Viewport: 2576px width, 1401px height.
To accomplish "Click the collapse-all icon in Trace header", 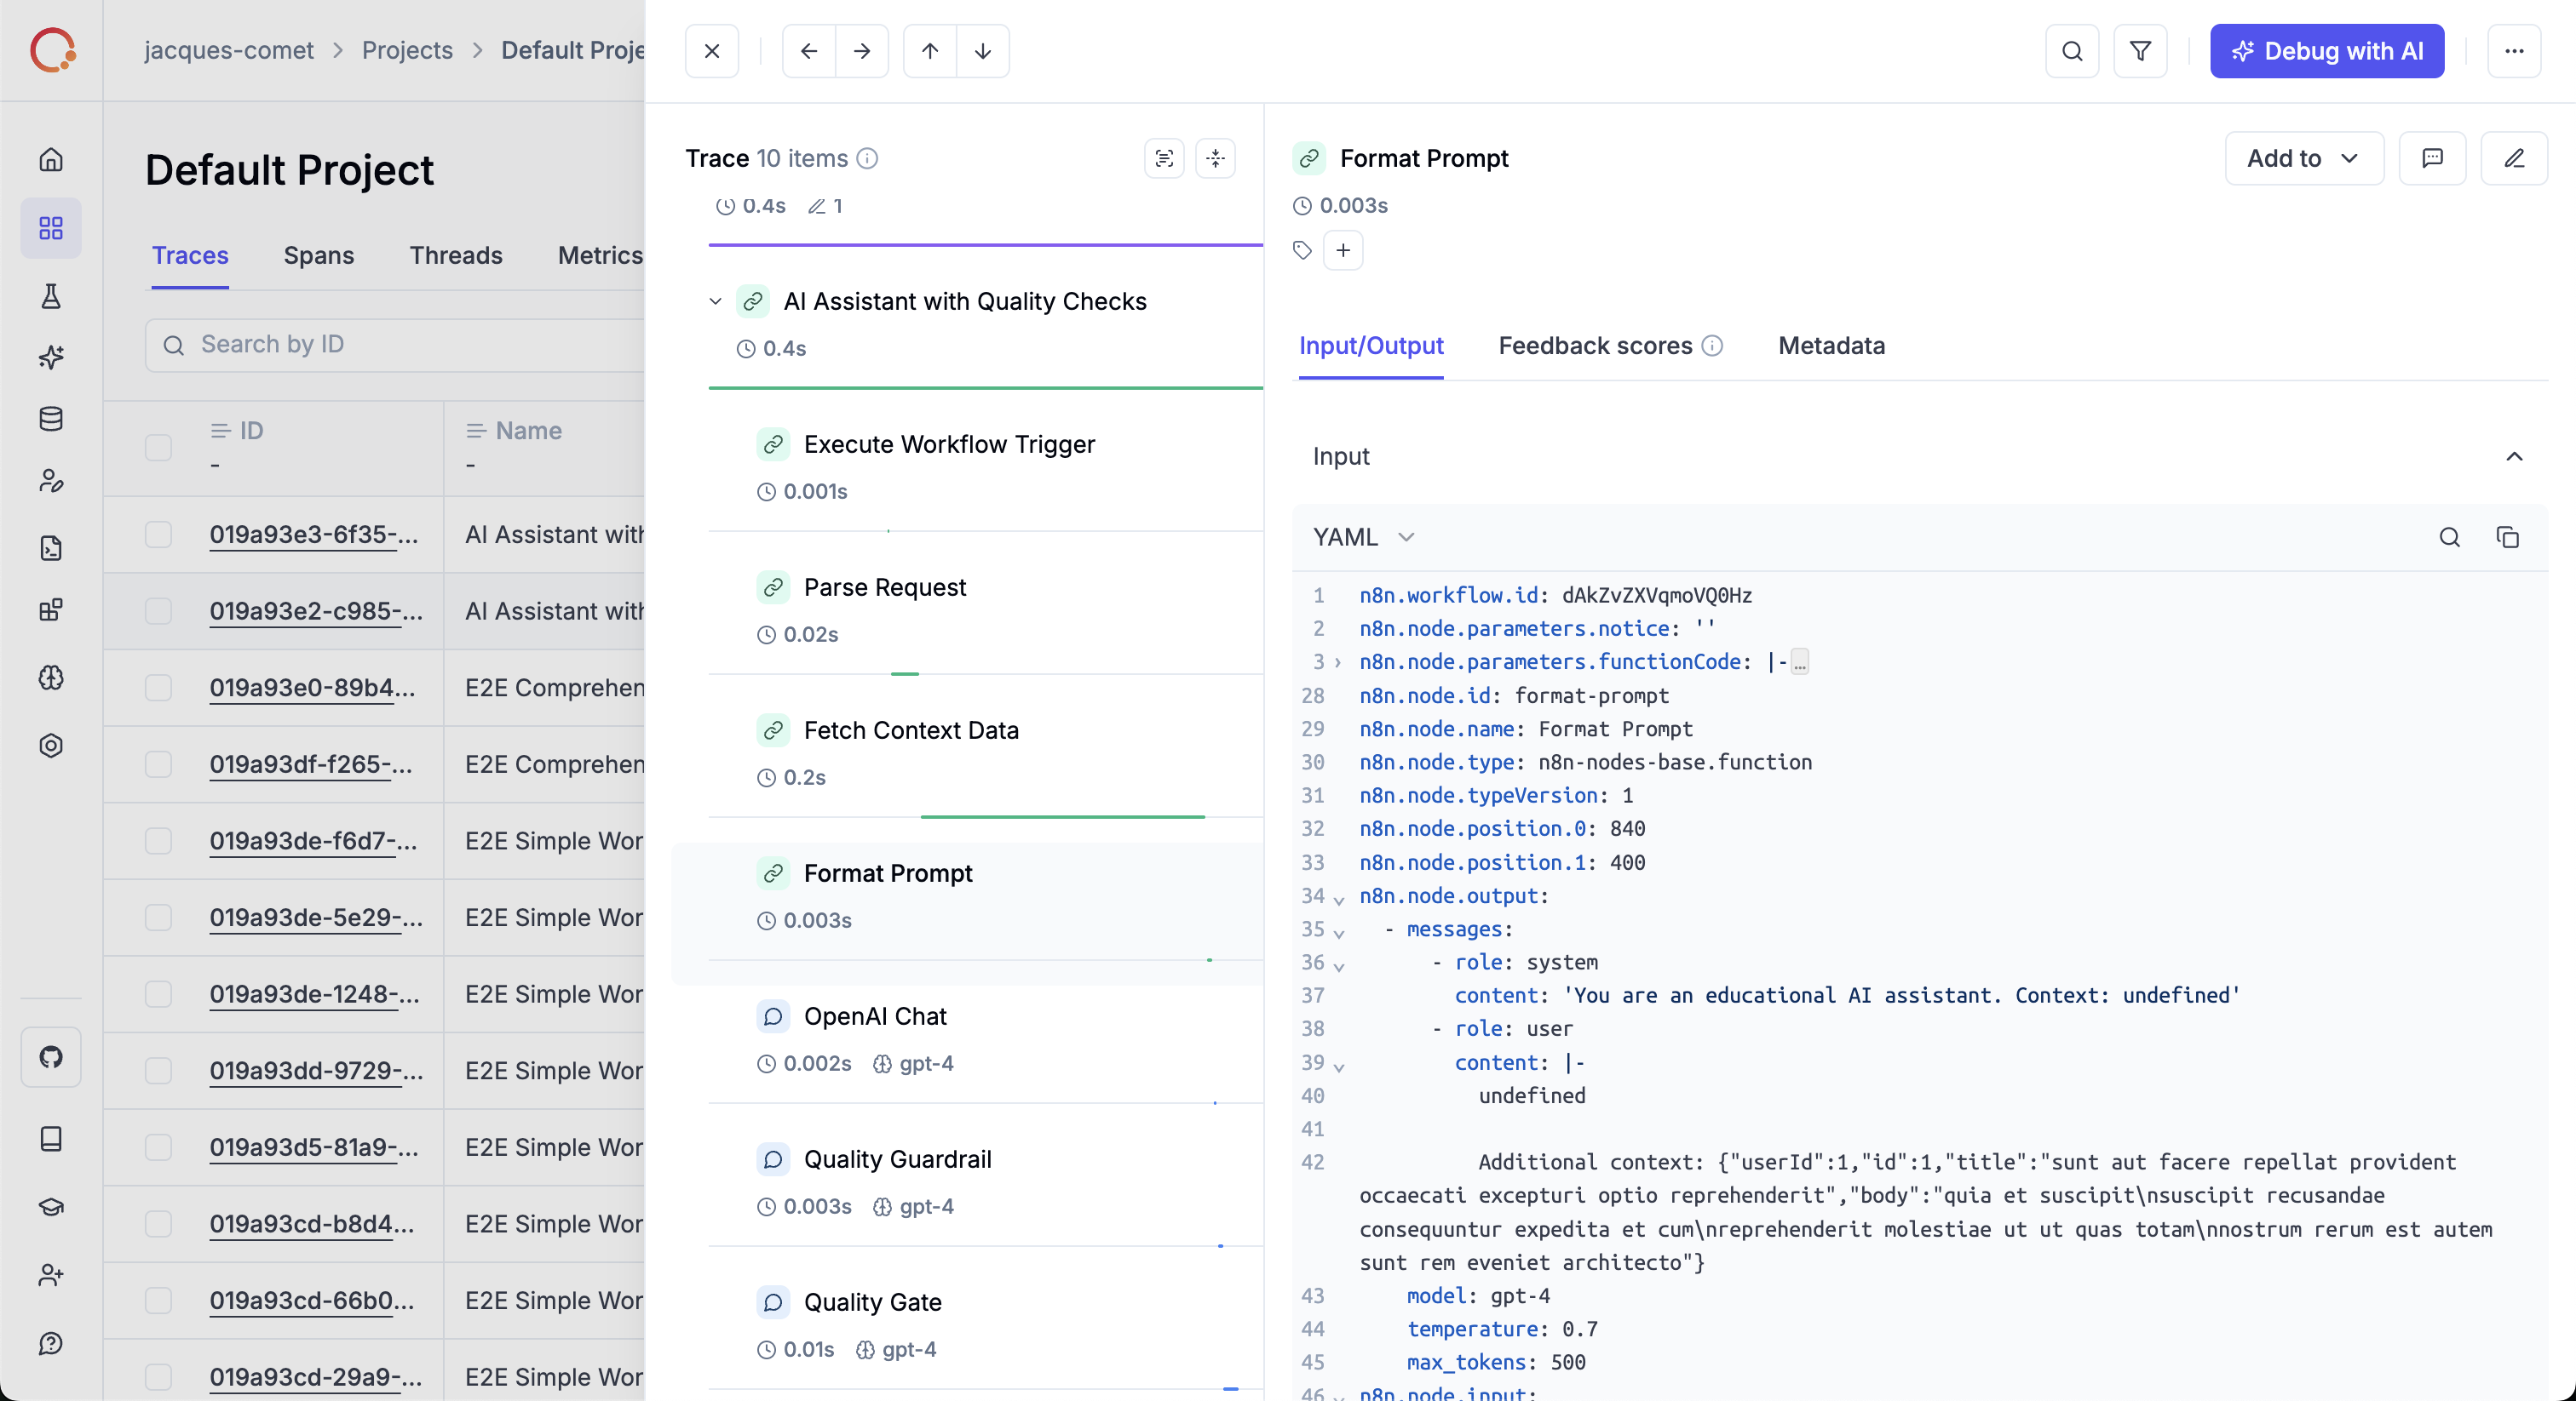I will pos(1215,157).
